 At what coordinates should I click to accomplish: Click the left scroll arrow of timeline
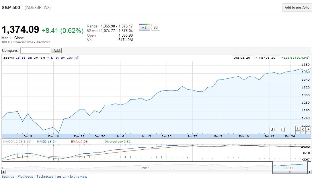pos(3,172)
